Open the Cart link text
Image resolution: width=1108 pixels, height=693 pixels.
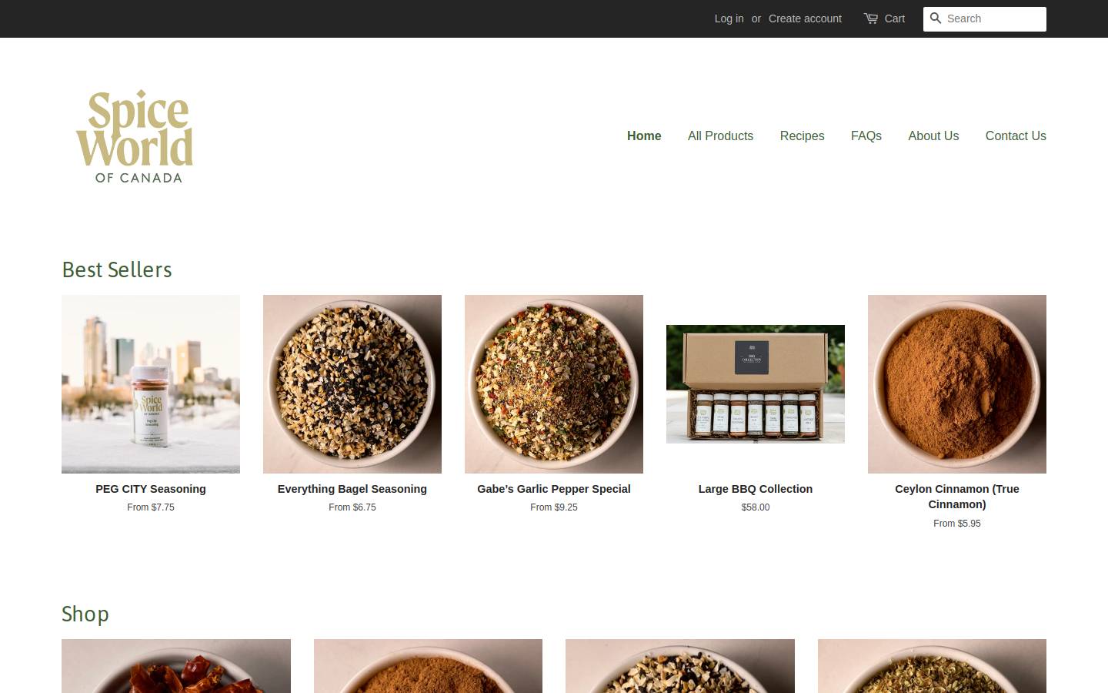[x=894, y=18]
